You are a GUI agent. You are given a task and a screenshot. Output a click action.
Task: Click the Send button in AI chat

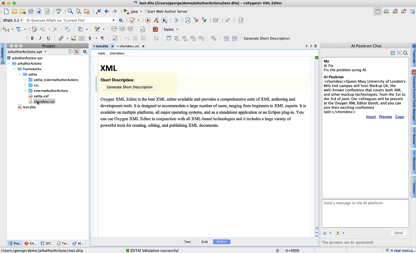pyautogui.click(x=398, y=233)
